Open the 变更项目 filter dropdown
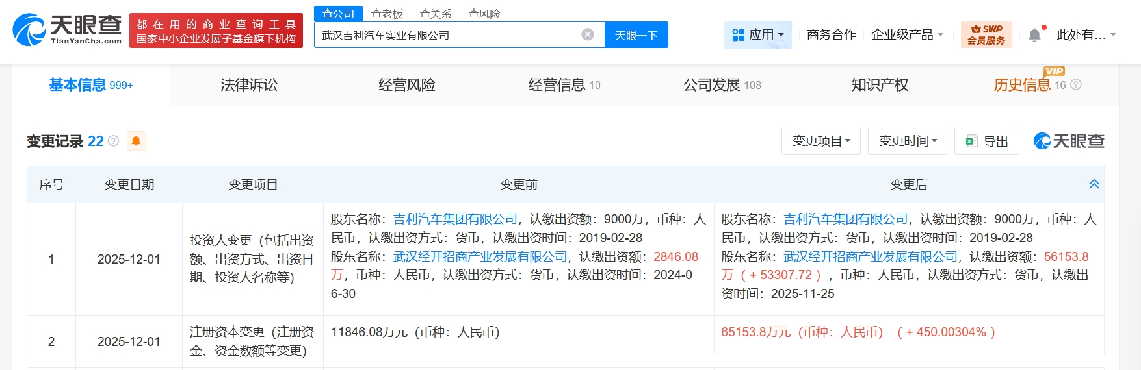Viewport: 1141px width, 370px height. [820, 141]
